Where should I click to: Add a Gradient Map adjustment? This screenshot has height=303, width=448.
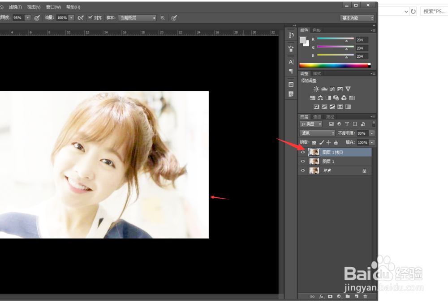348,107
